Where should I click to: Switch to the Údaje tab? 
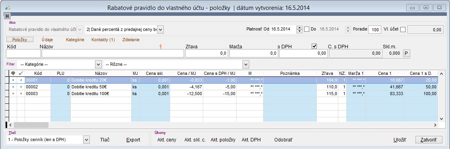pyautogui.click(x=47, y=40)
